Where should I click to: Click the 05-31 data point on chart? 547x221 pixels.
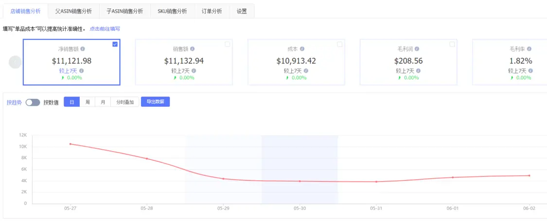click(376, 182)
